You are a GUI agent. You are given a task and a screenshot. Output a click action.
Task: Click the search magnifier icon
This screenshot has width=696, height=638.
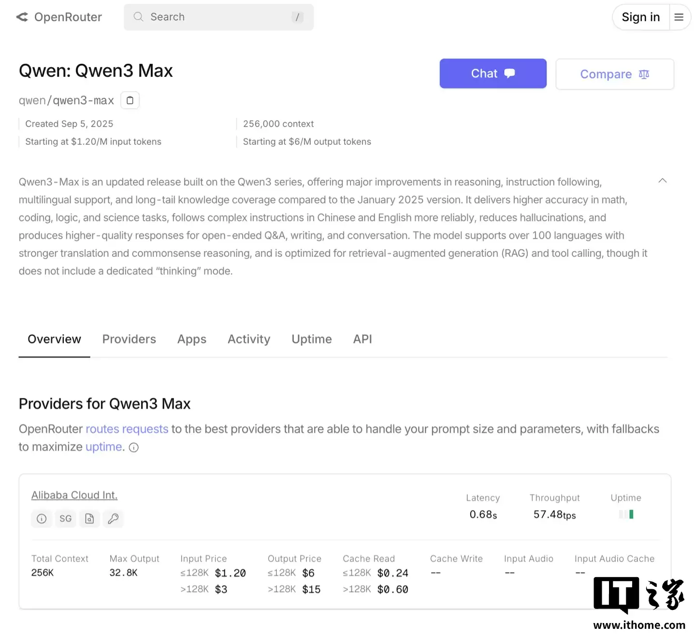tap(138, 17)
